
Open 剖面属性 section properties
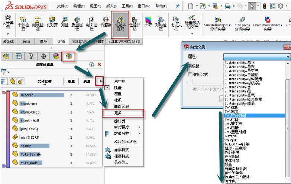click(x=91, y=24)
